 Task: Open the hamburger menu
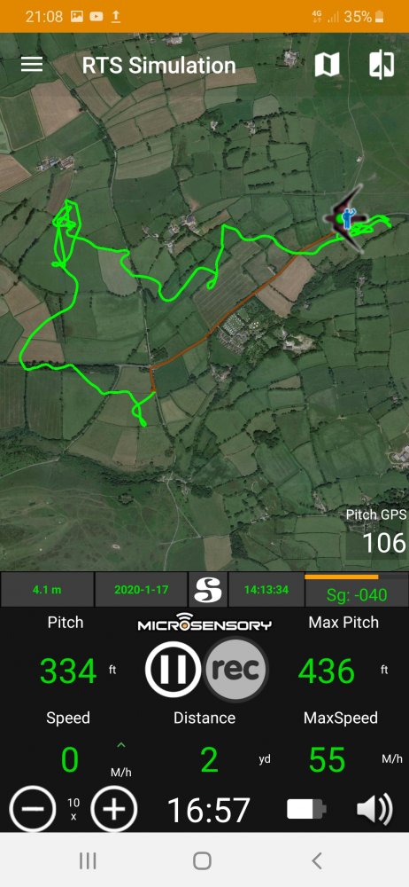32,65
